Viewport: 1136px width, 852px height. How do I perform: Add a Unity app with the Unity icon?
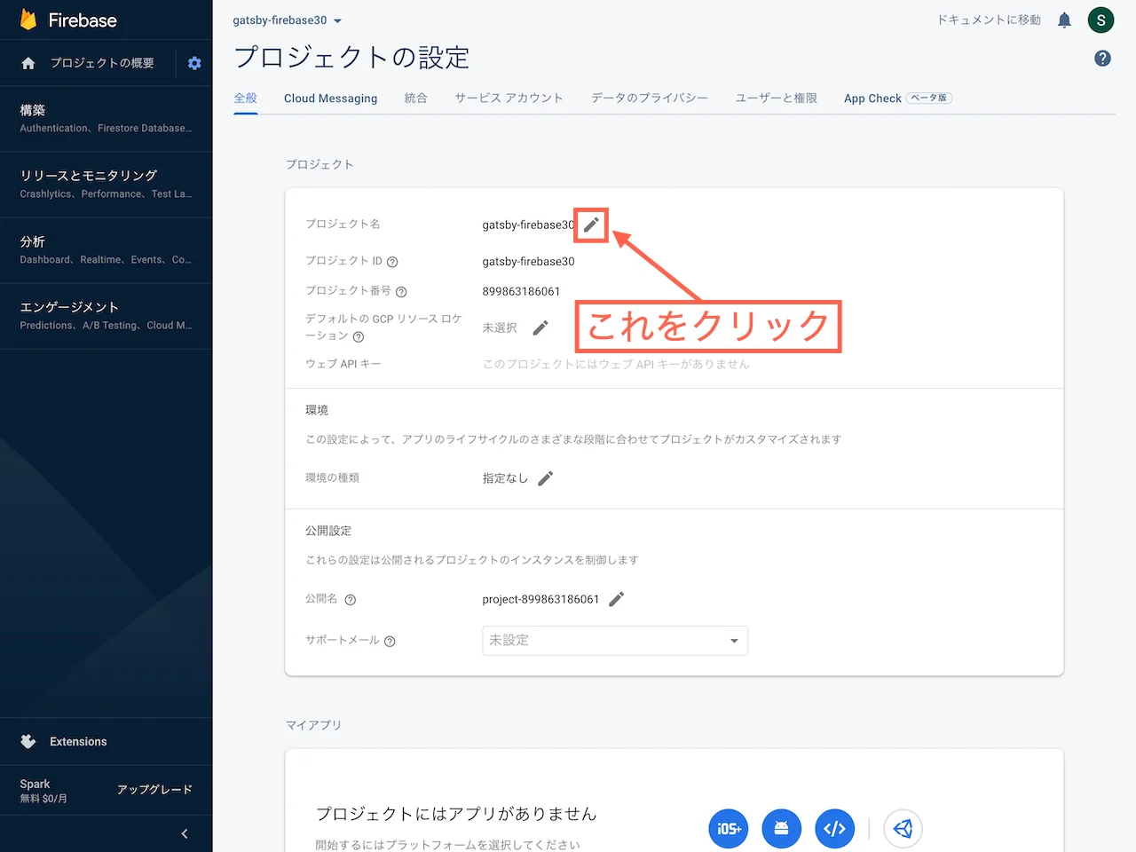point(903,828)
